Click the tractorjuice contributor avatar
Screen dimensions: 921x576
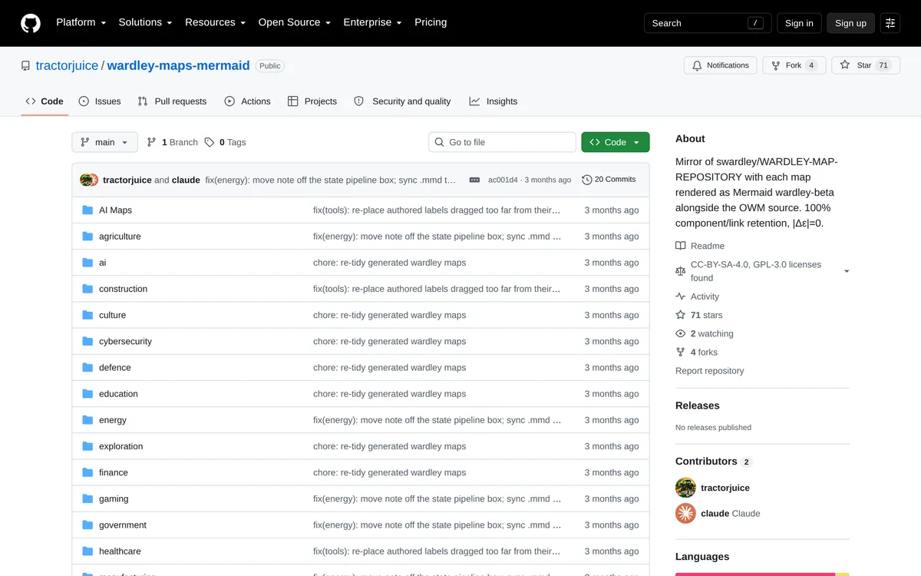685,488
